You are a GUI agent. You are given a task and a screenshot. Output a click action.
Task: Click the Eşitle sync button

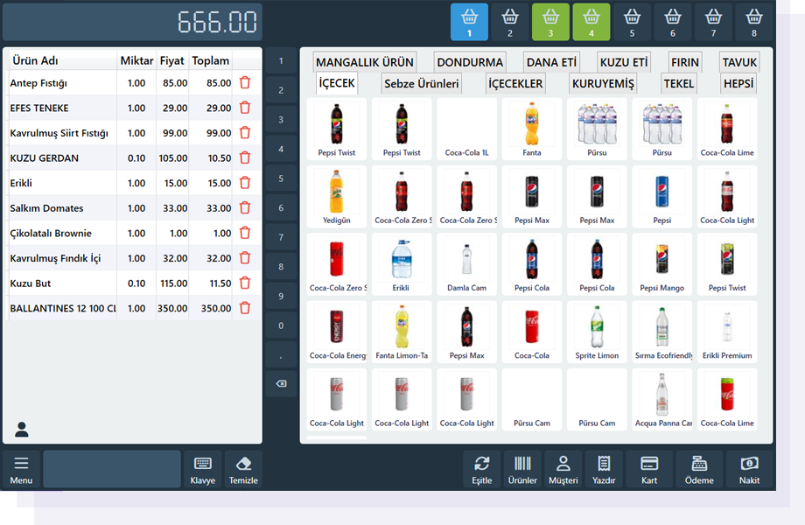tap(481, 470)
